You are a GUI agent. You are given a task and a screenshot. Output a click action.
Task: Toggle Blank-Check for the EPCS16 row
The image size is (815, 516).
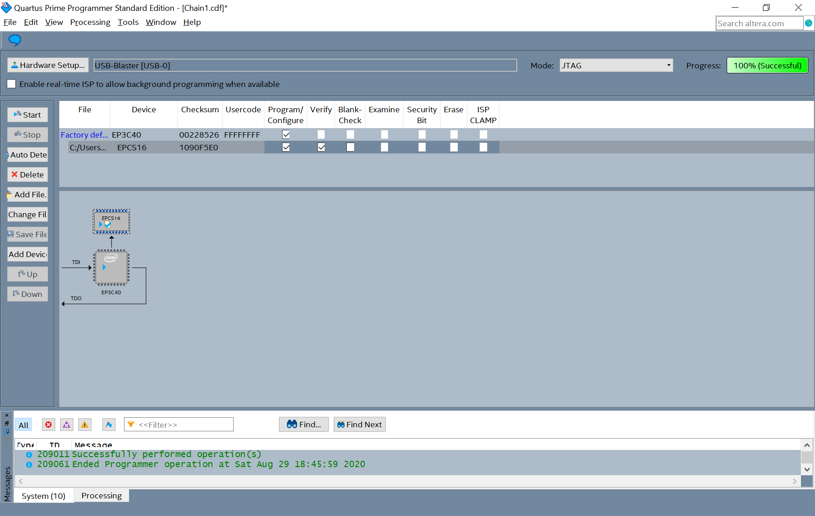click(x=350, y=147)
